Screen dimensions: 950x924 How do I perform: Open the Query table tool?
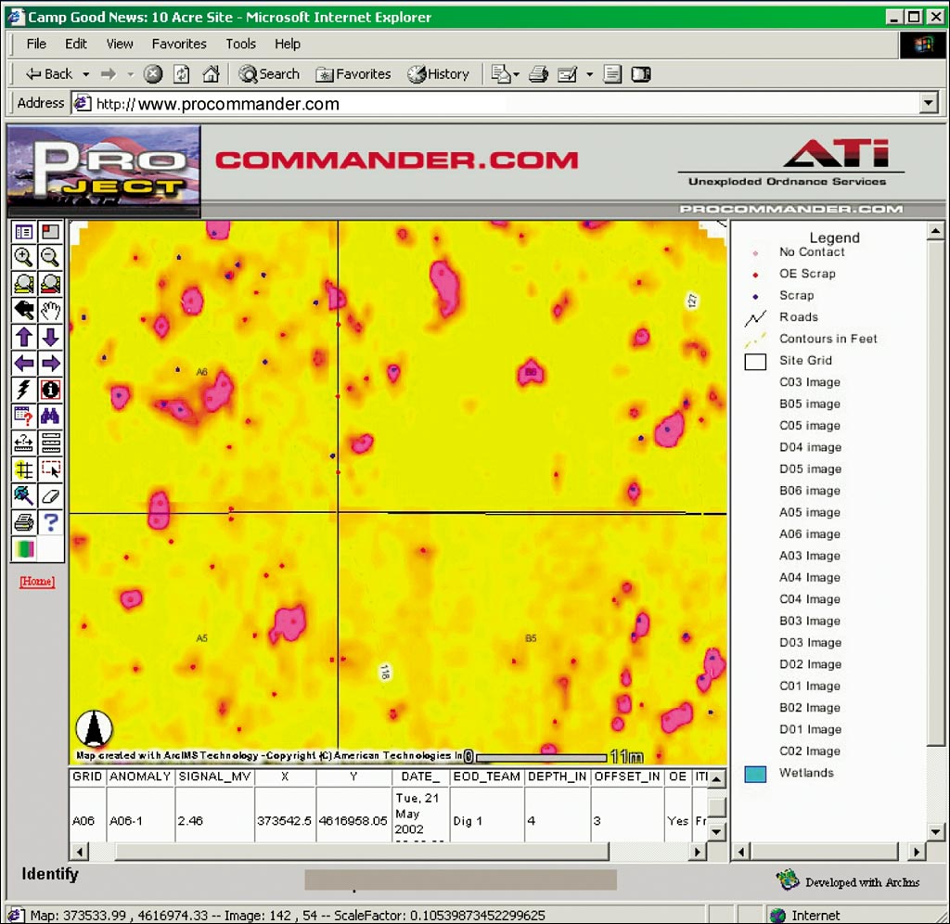23,417
